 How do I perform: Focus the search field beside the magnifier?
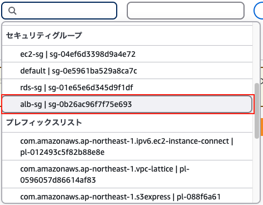pos(59,11)
